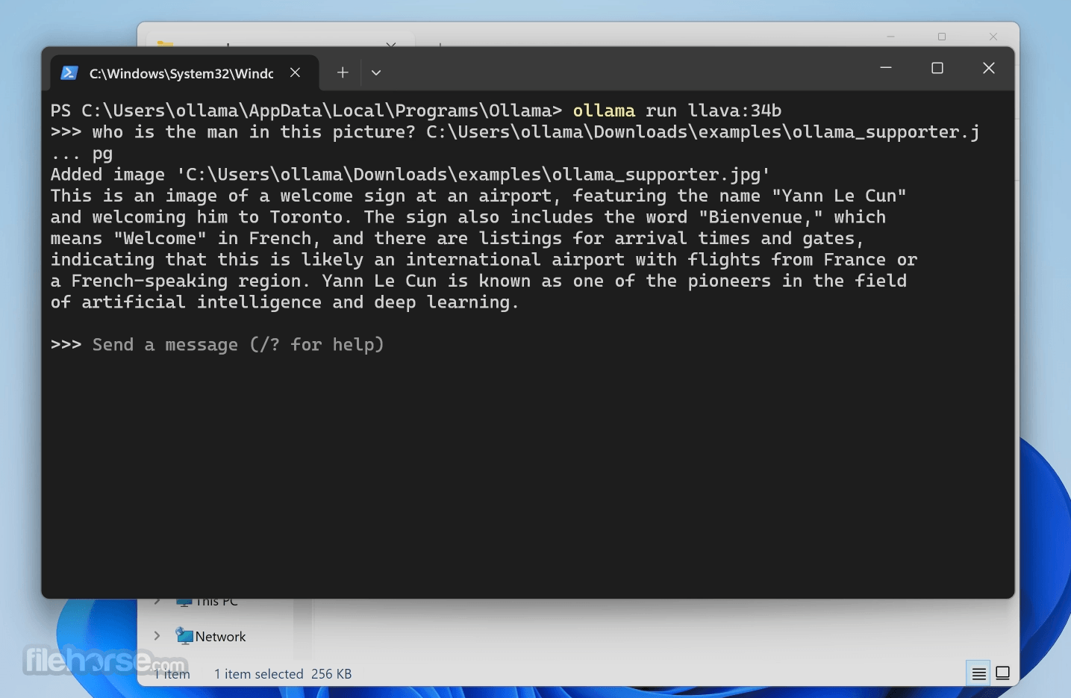Expand the Network node in File Explorer
1071x698 pixels.
(x=157, y=636)
